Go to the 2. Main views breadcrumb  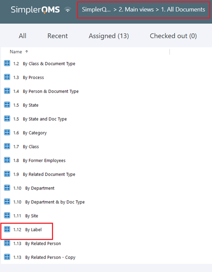pos(136,10)
